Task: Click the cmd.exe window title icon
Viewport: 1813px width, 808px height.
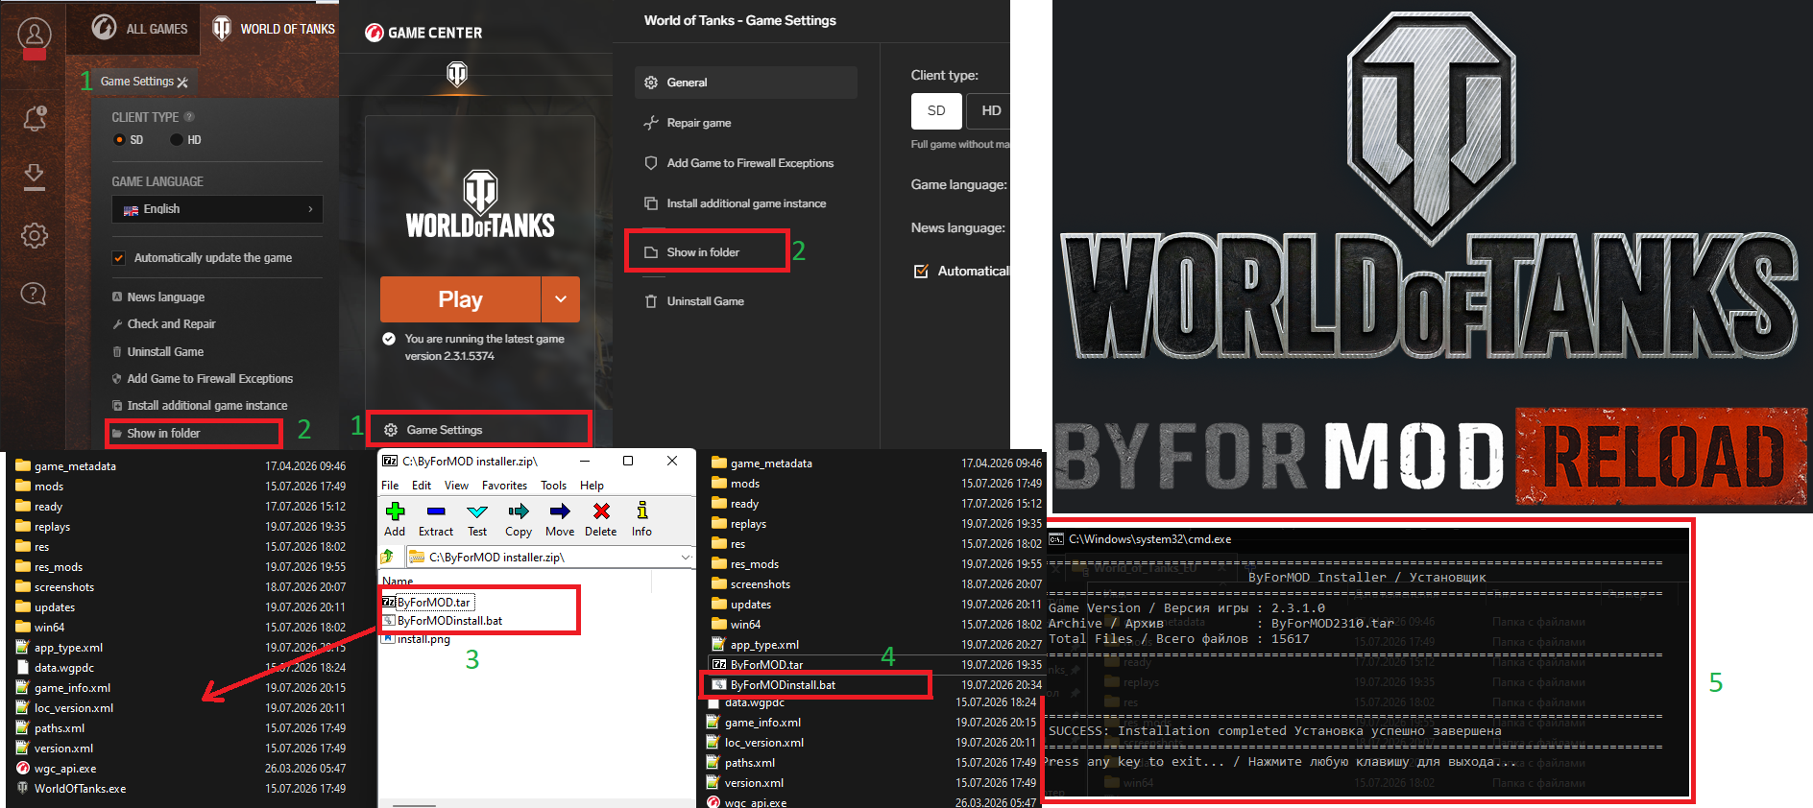Action: (x=1056, y=539)
